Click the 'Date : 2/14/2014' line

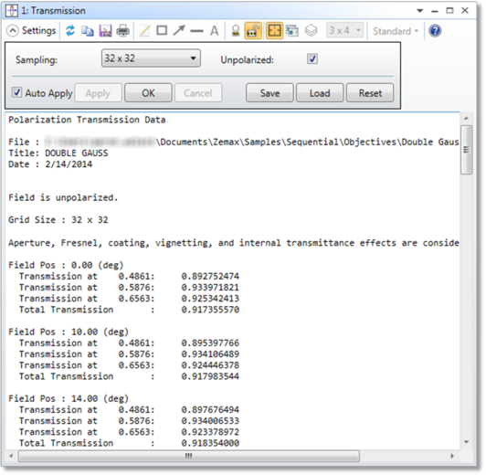(50, 164)
